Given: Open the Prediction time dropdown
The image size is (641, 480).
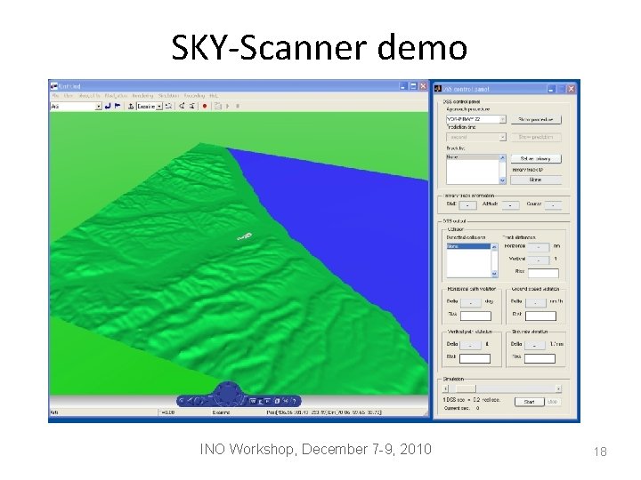Looking at the screenshot, I should [x=475, y=137].
